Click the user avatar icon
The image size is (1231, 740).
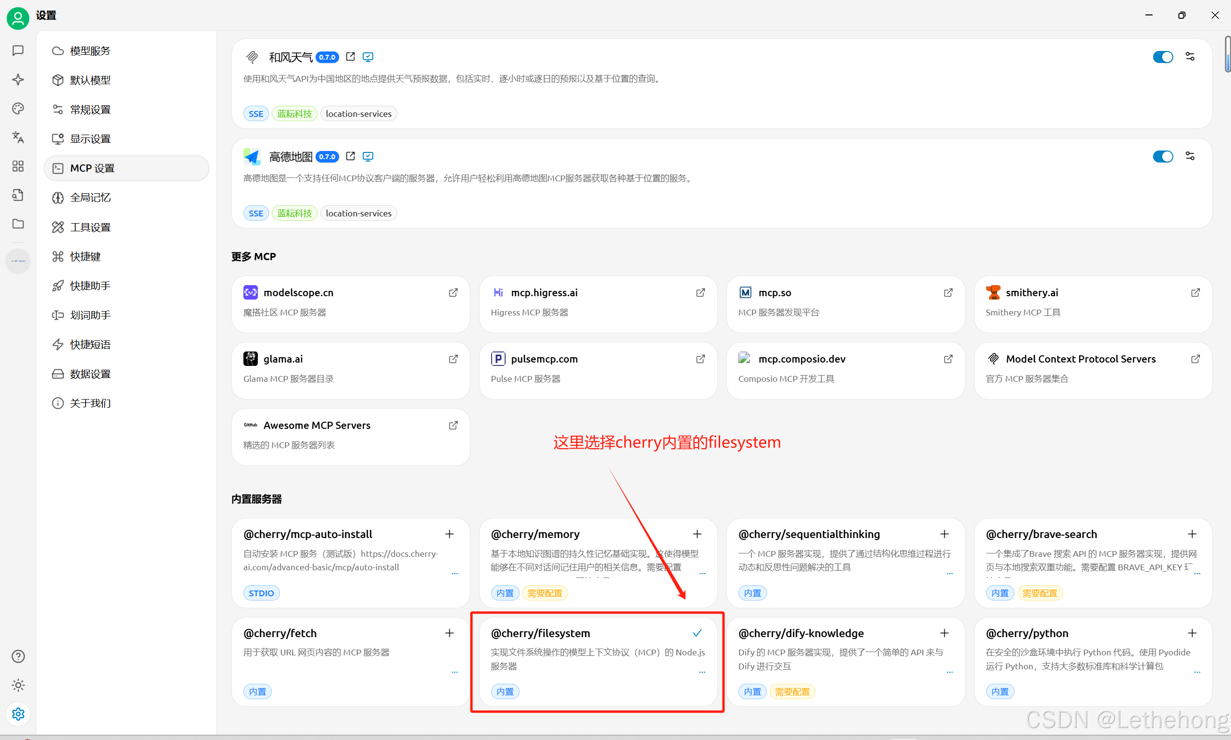point(18,18)
